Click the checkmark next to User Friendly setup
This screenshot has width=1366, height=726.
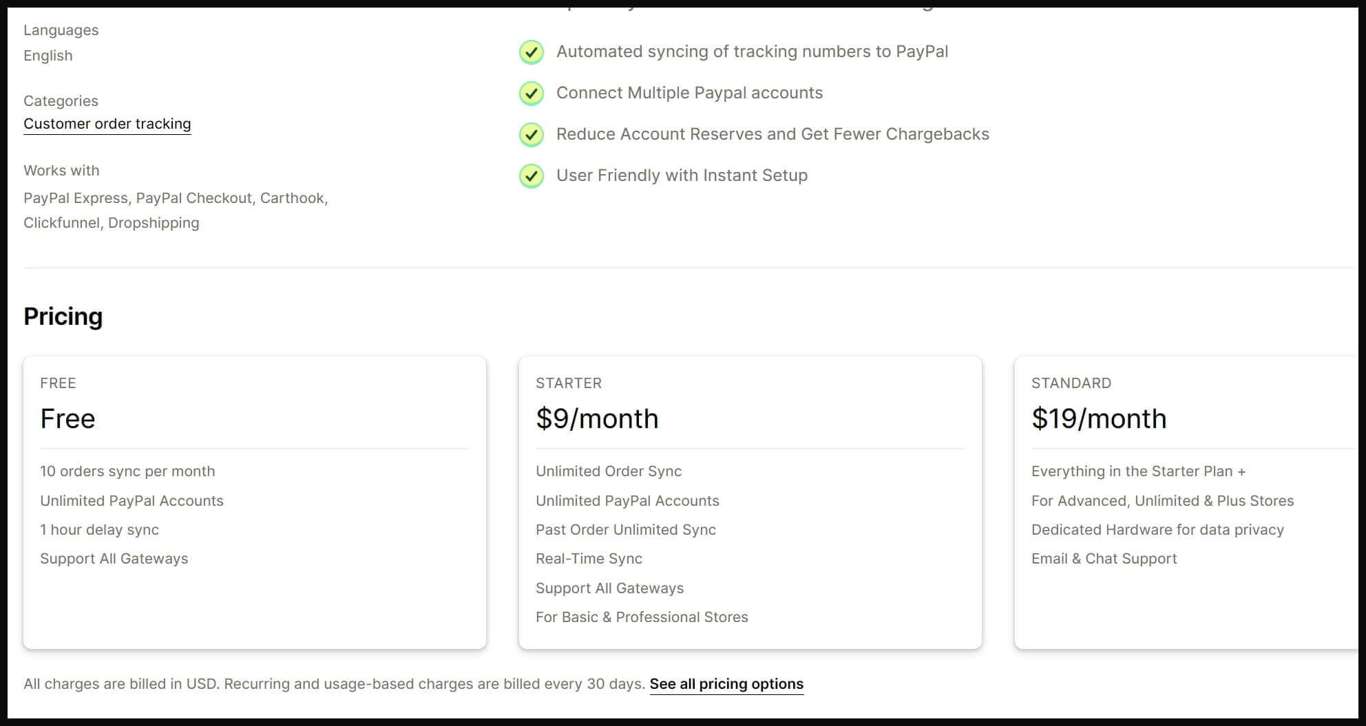click(x=532, y=176)
